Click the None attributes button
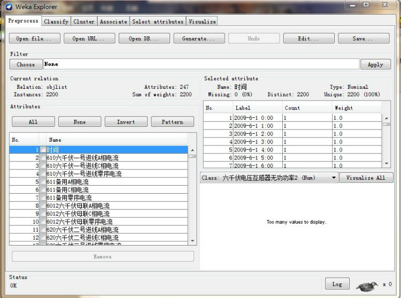 [80, 121]
